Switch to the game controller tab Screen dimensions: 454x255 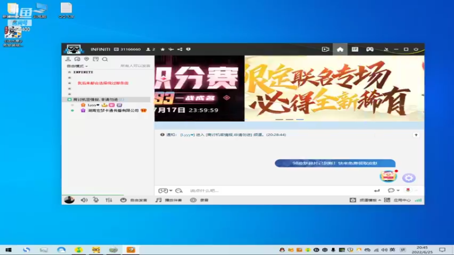coord(370,49)
